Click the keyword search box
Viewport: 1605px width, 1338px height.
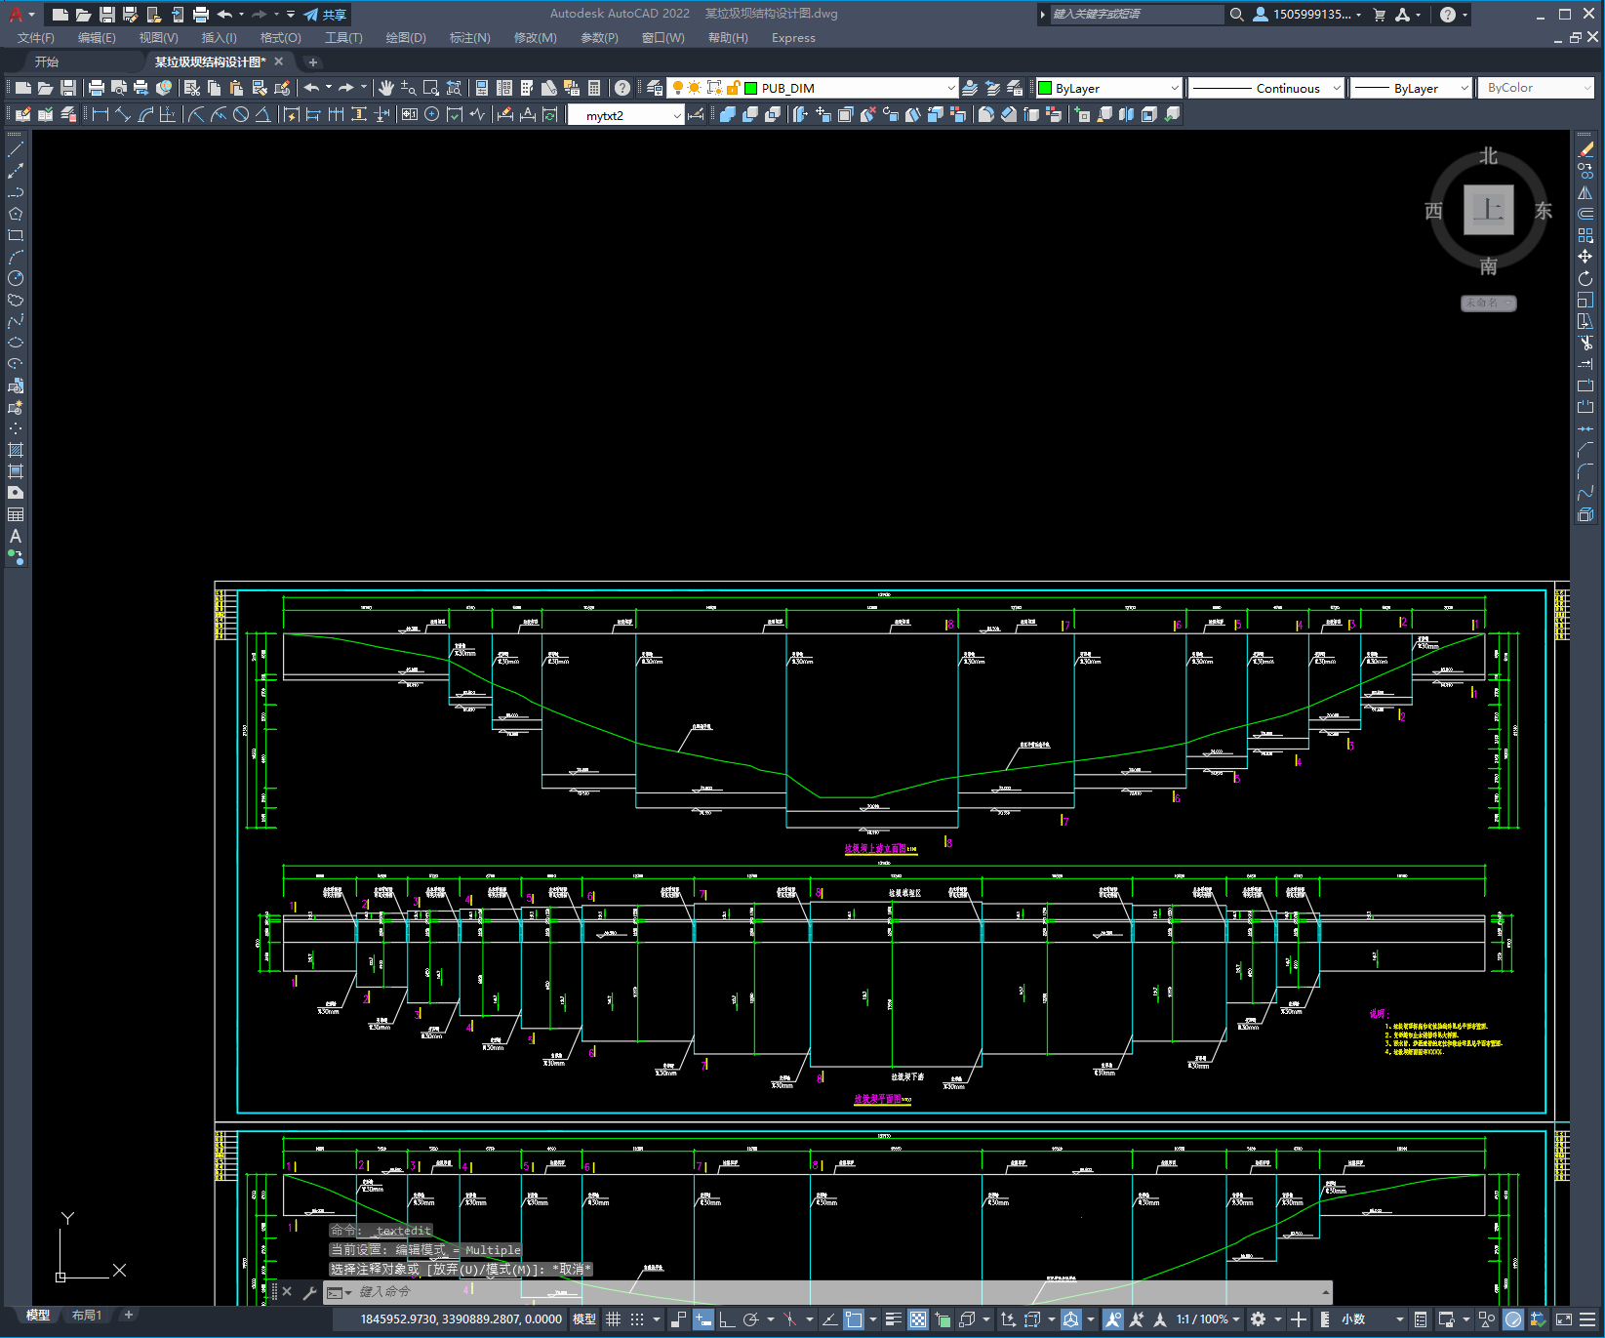tap(1137, 15)
